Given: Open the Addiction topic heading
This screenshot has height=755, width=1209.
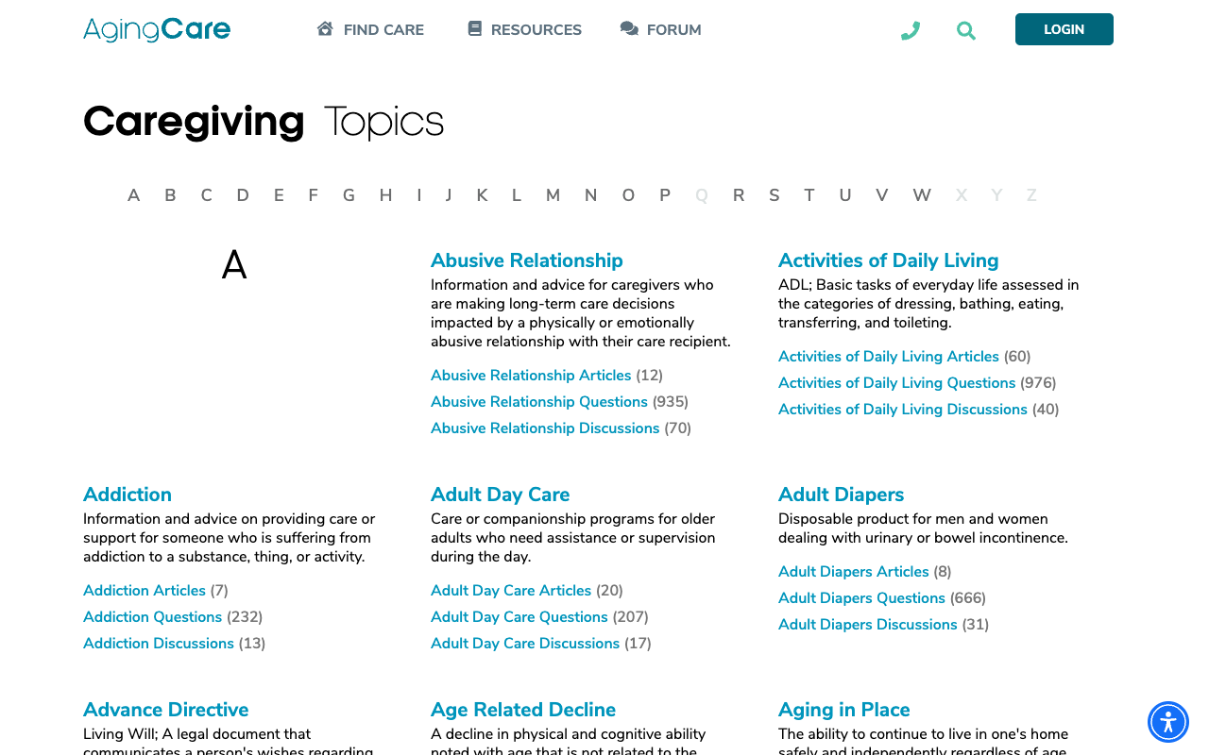Looking at the screenshot, I should tap(128, 495).
